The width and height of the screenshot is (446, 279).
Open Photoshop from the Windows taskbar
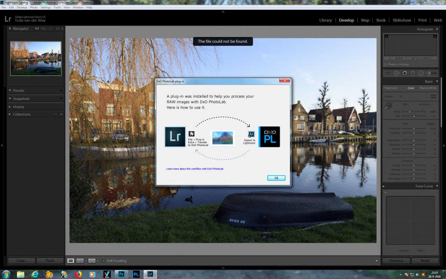pyautogui.click(x=121, y=274)
